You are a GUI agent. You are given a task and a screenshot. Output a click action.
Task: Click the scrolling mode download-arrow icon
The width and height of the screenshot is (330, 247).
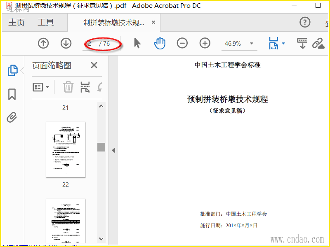302,43
